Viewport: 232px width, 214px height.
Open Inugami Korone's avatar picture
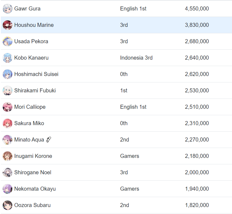[x=8, y=156]
